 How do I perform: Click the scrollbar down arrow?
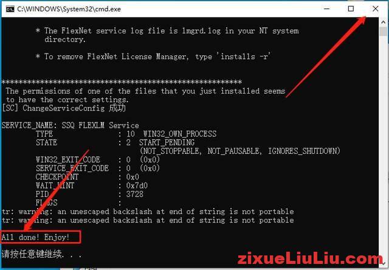(384, 263)
